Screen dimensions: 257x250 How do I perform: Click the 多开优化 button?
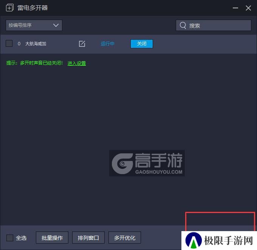point(125,238)
